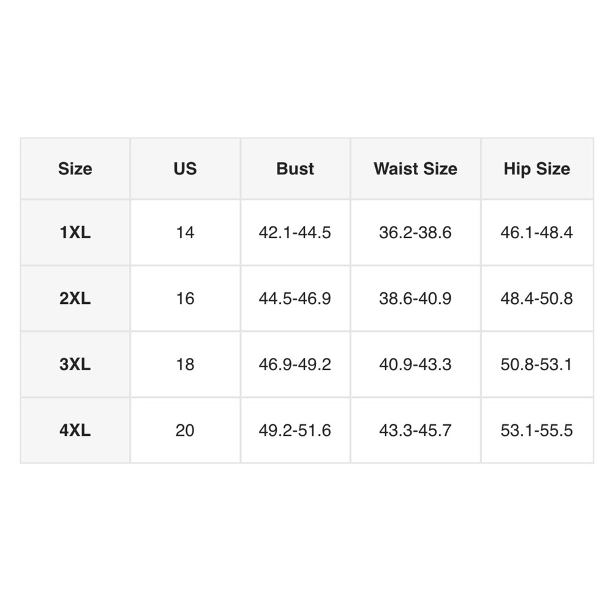Select the 1XL size row label

(x=75, y=233)
